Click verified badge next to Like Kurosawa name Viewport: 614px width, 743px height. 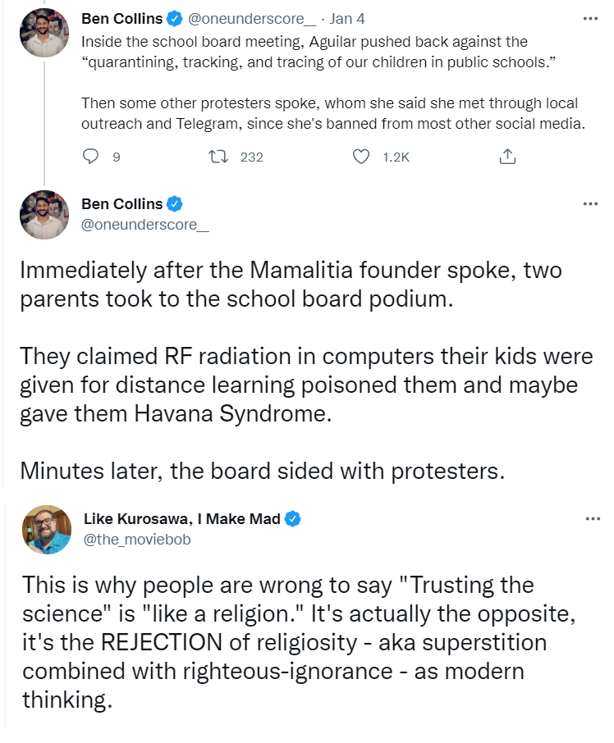[x=293, y=518]
